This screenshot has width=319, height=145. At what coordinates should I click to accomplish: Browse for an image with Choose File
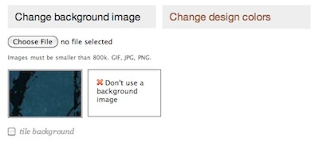click(33, 42)
